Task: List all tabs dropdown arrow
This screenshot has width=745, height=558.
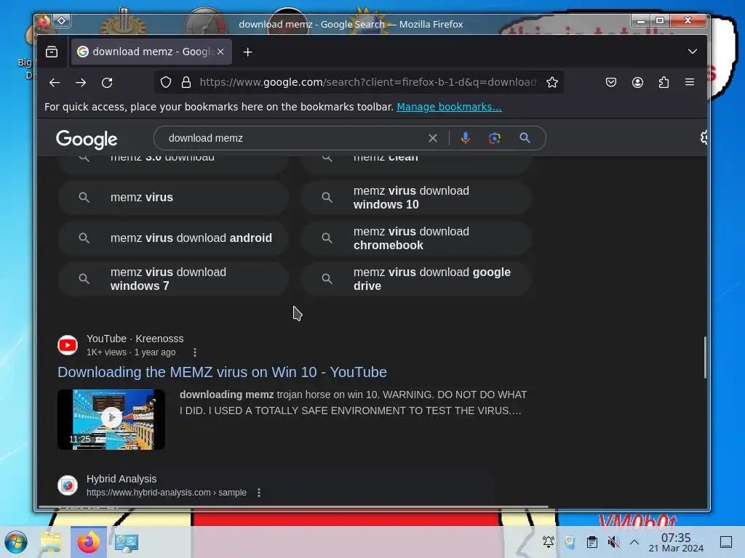Action: (693, 52)
